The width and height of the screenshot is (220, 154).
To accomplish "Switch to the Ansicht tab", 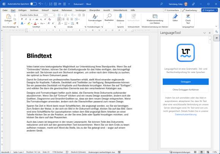I will pyautogui.click(x=107, y=10).
